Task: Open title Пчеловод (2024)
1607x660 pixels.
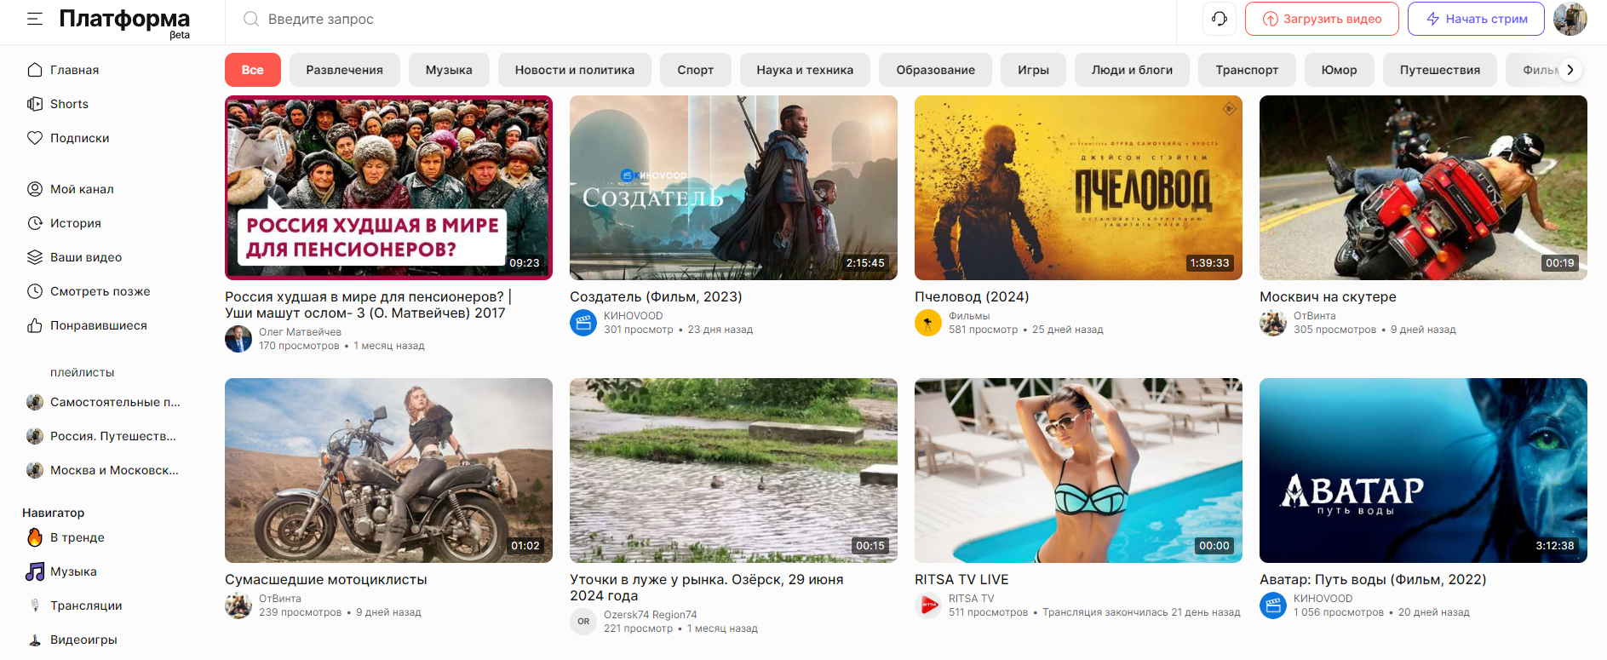Action: pyautogui.click(x=972, y=296)
